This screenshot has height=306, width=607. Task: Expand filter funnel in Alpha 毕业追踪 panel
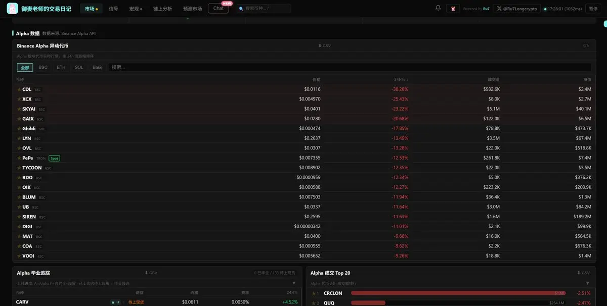(x=294, y=283)
